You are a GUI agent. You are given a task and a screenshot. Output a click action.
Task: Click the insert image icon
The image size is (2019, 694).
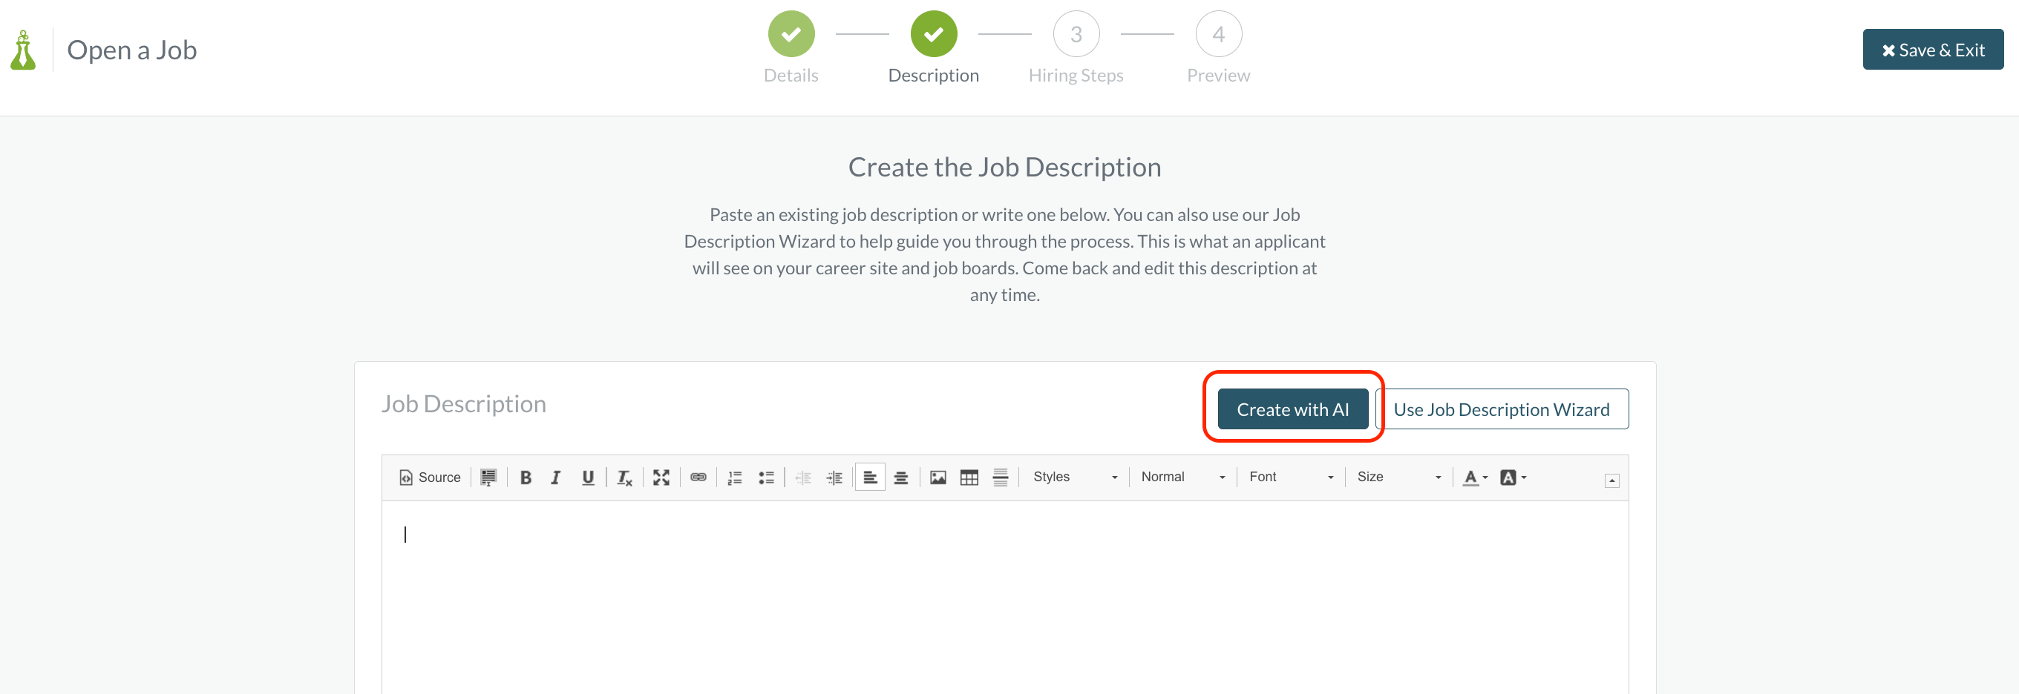point(937,476)
